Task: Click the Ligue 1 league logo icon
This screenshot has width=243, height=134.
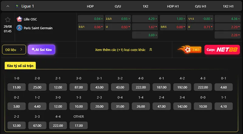Action: 17,6
